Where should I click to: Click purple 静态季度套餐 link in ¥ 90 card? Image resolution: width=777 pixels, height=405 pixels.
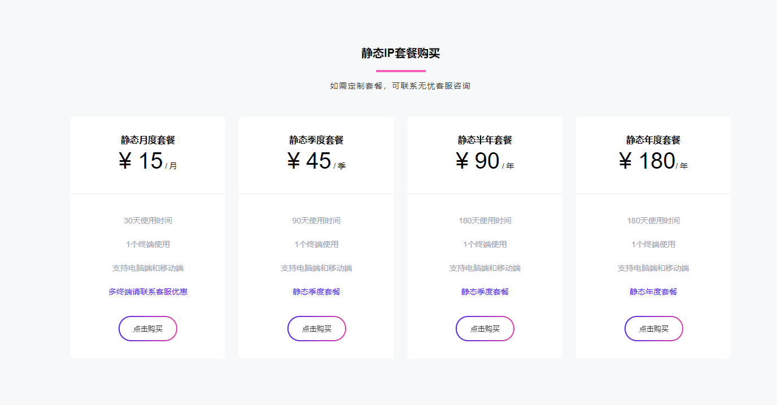coord(485,292)
